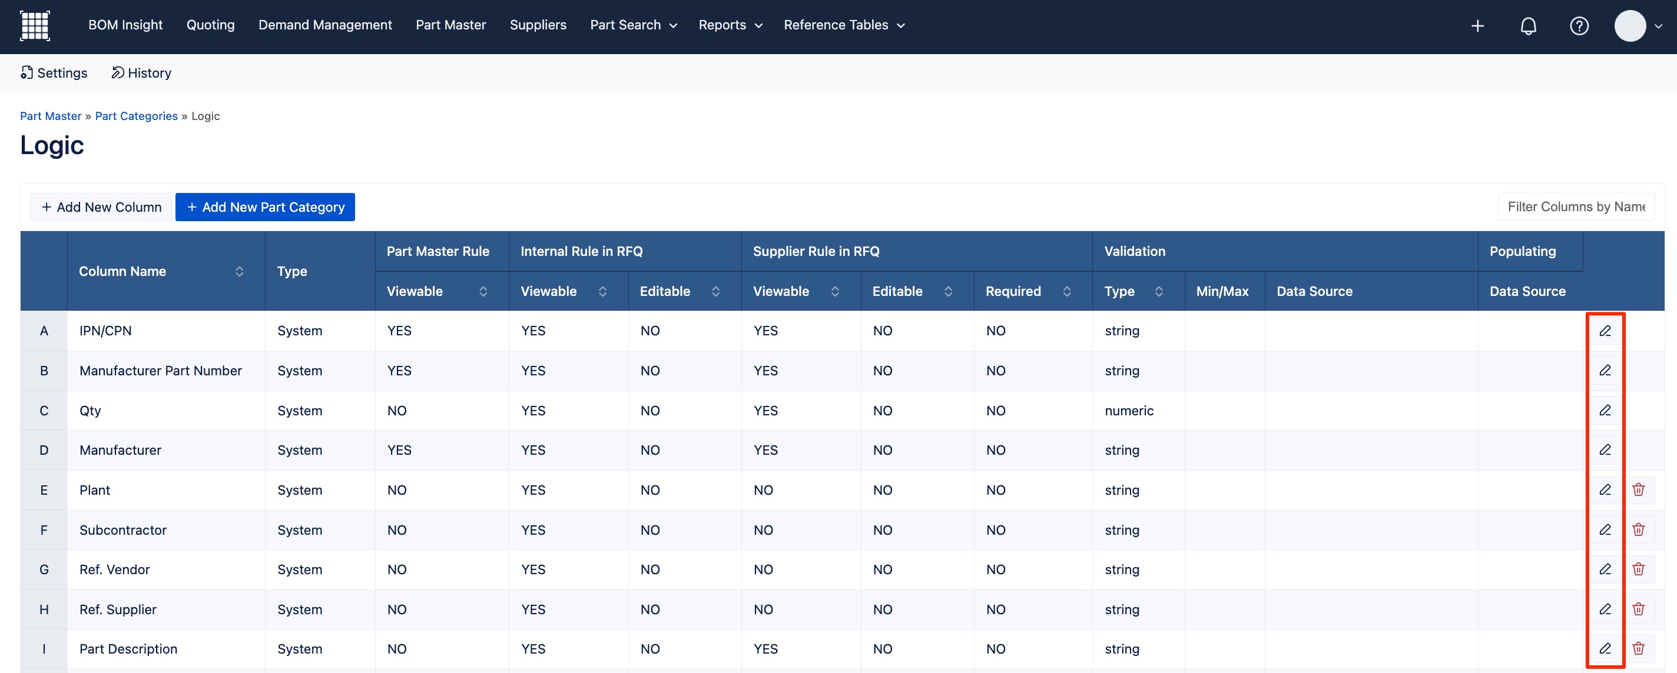Image resolution: width=1677 pixels, height=673 pixels.
Task: Switch to the History tab
Action: point(141,73)
